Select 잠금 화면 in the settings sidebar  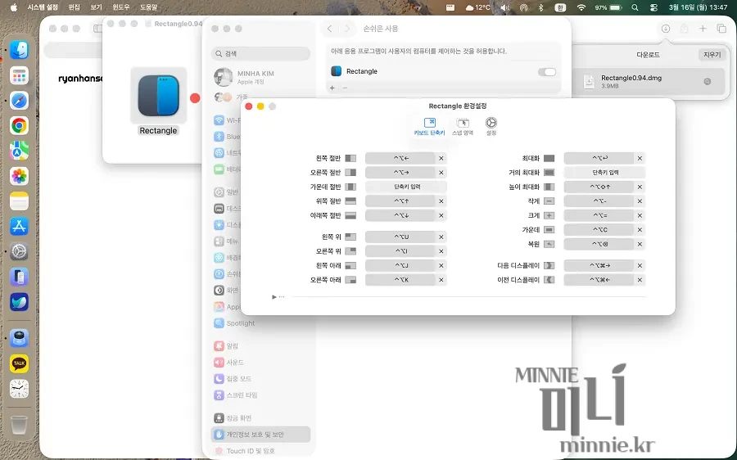click(233, 418)
